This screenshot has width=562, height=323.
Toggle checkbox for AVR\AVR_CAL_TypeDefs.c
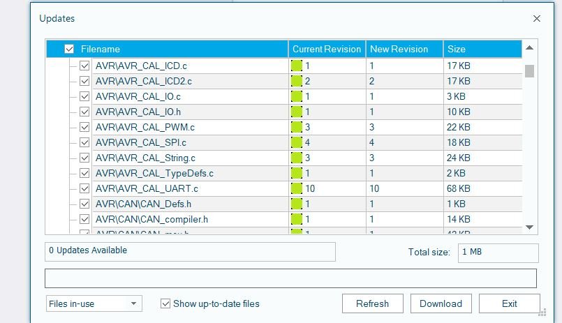(x=84, y=173)
